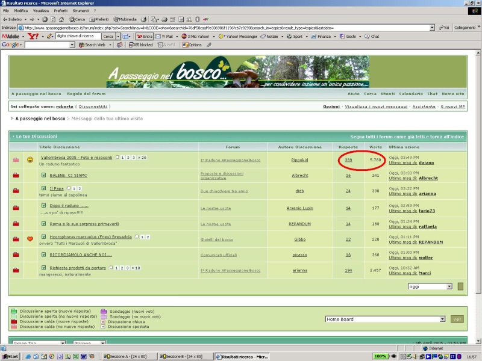Click the green arrow icon beside RICORDIAMOLO ANCHE NOI
This screenshot has height=361, width=482.
44,255
